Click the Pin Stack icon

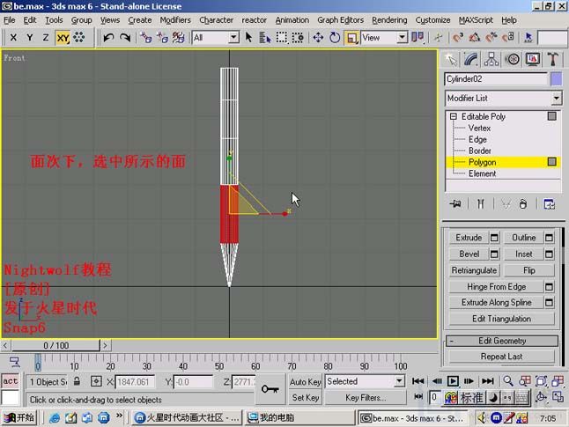coord(455,204)
